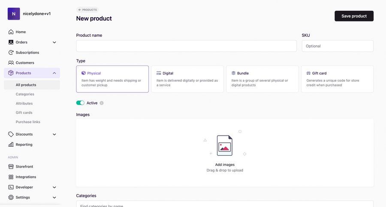Screen dimensions: 386x207
Task: Select the Digital product type
Action: (187, 79)
